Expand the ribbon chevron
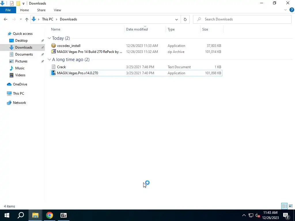Image resolution: width=295 pixels, height=221 pixels. (x=285, y=10)
